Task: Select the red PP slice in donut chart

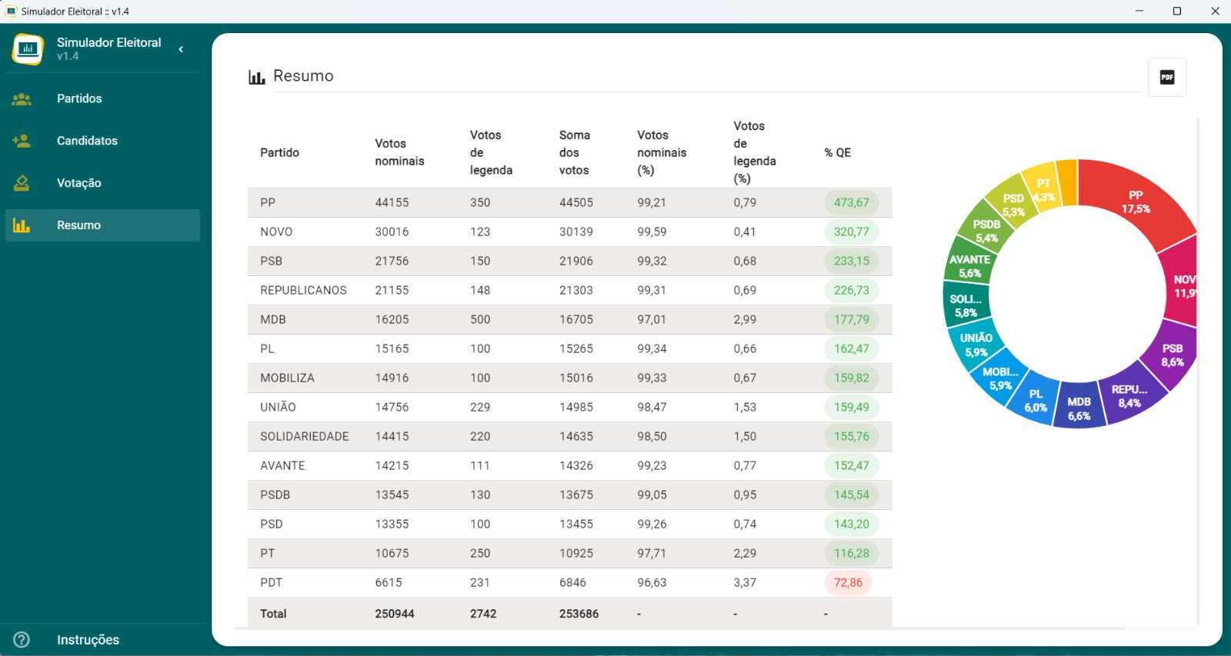Action: tap(1135, 202)
